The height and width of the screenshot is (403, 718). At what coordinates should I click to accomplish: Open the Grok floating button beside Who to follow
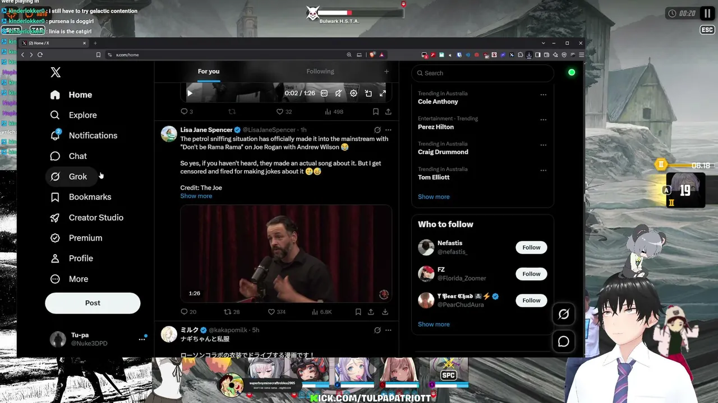click(564, 315)
